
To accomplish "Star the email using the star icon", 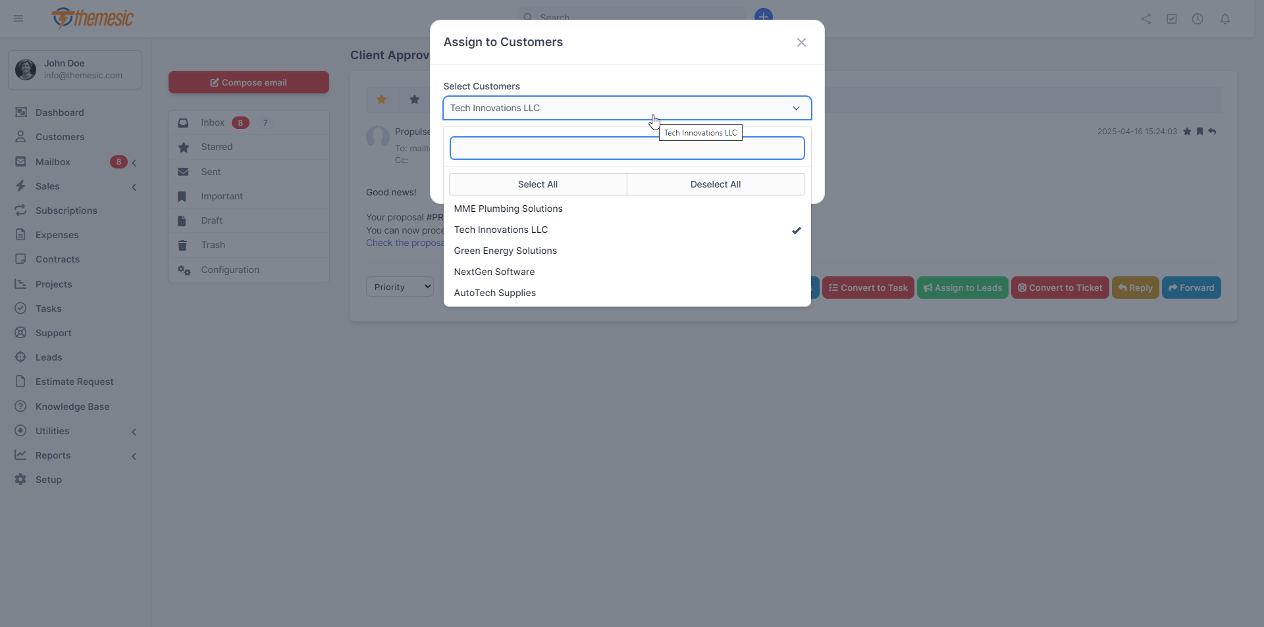I will [x=1187, y=132].
